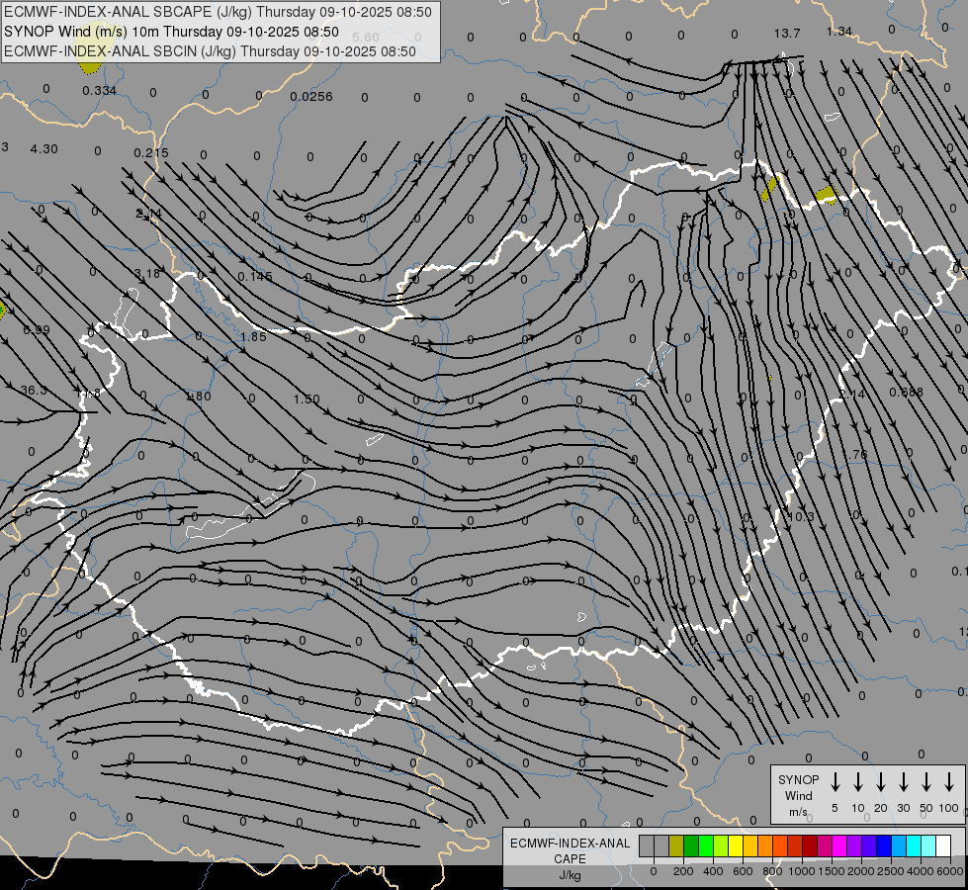Click the 10.3 value on the map
The width and height of the screenshot is (968, 890).
click(x=801, y=517)
